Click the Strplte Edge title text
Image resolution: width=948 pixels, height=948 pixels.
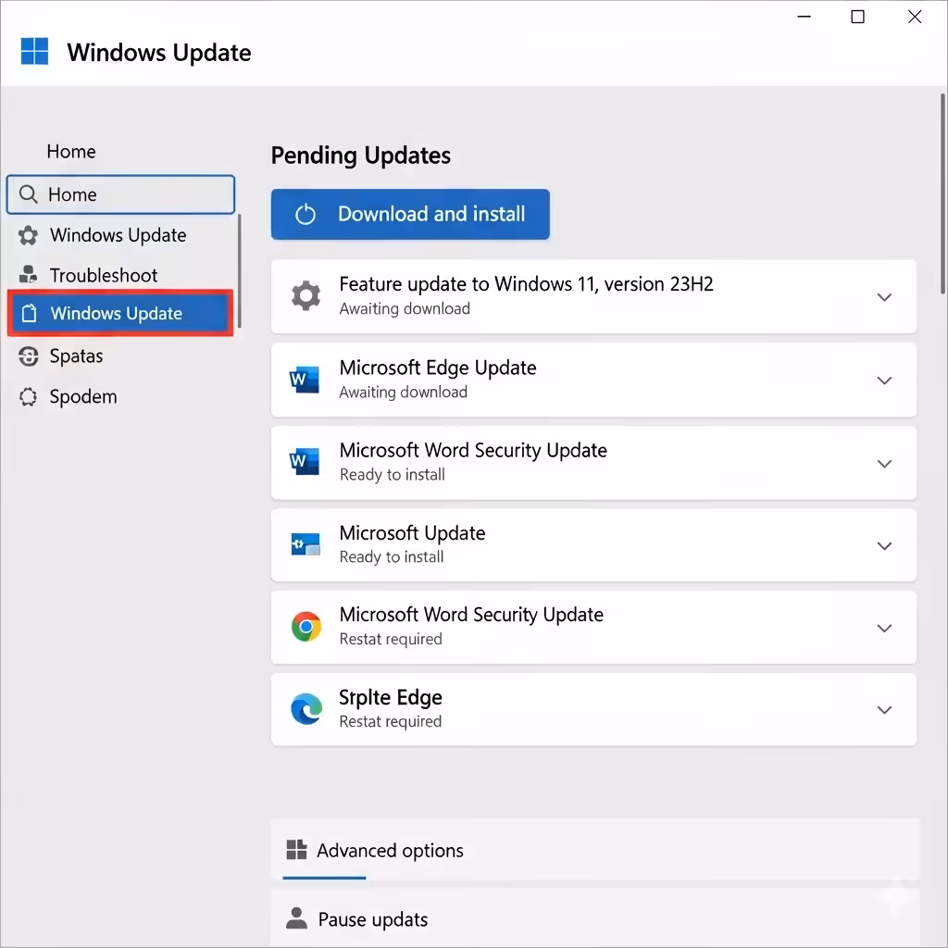[x=391, y=697]
